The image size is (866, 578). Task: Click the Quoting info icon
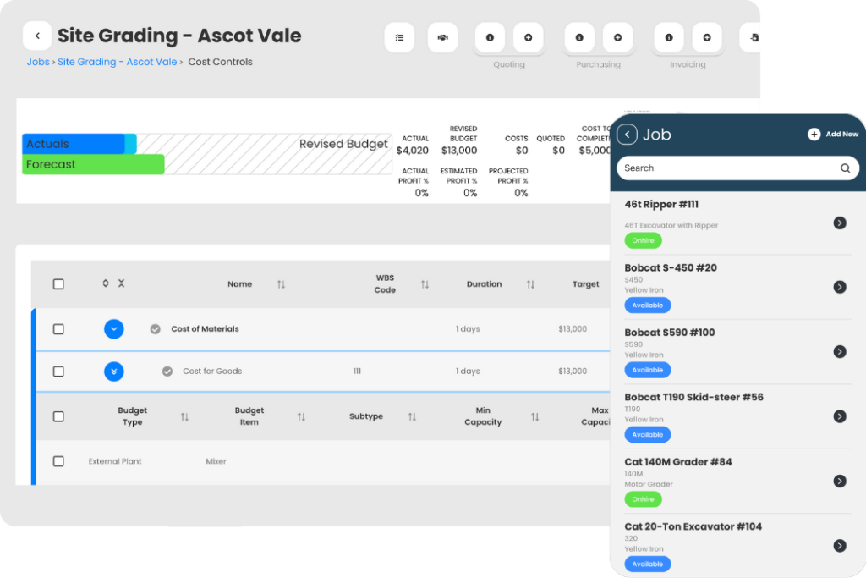point(490,37)
